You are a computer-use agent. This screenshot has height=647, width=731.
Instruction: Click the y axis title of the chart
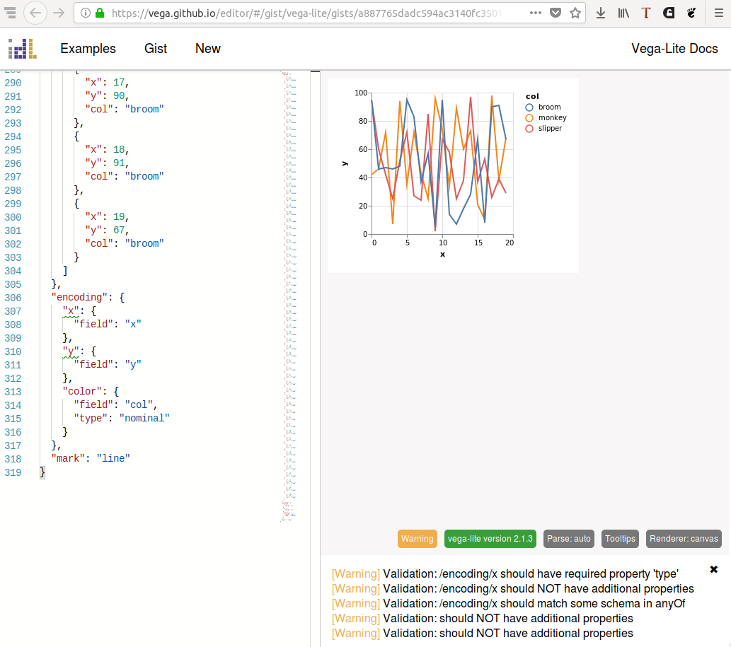(x=345, y=163)
